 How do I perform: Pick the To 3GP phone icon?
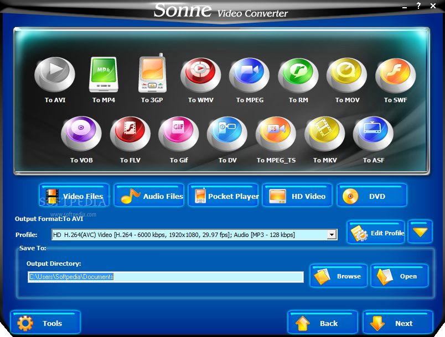point(152,73)
